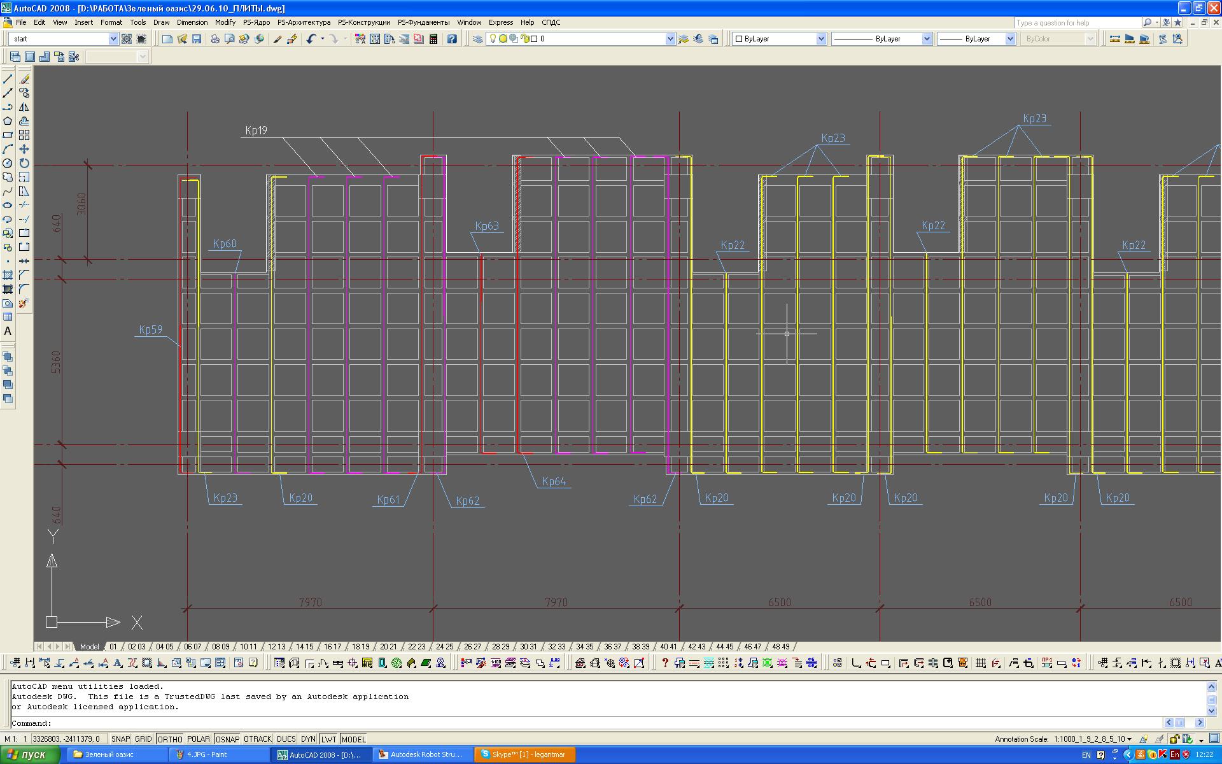This screenshot has width=1222, height=764.
Task: Click the Erase modify tool
Action: tap(24, 79)
